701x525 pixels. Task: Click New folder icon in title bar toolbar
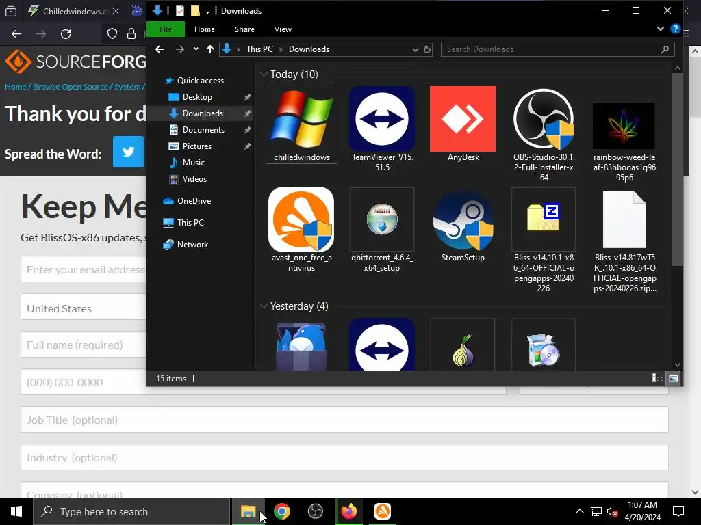pyautogui.click(x=195, y=11)
